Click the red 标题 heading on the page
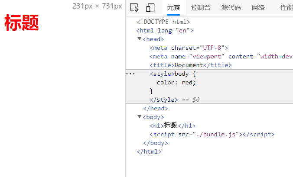Viewport: 293px width, 177px height. [22, 23]
